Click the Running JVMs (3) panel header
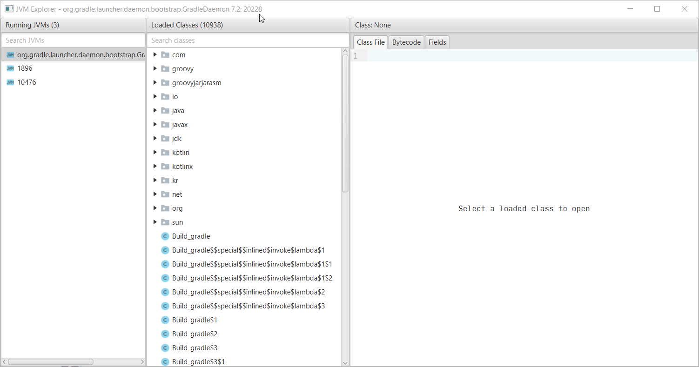 73,25
